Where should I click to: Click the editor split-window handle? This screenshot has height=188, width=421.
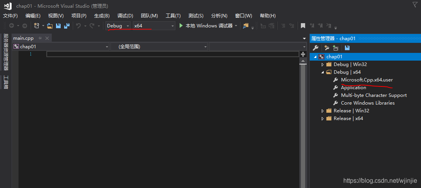(303, 54)
